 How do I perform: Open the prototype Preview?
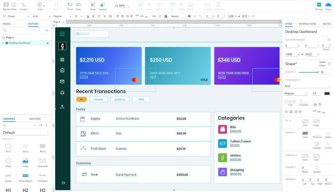[x=318, y=5]
